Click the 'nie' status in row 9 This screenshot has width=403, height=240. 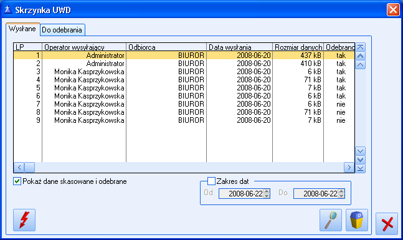[x=341, y=120]
